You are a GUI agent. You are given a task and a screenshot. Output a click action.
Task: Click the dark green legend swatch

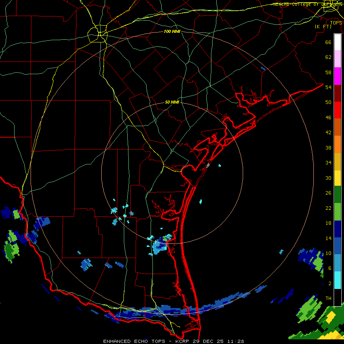point(338,195)
